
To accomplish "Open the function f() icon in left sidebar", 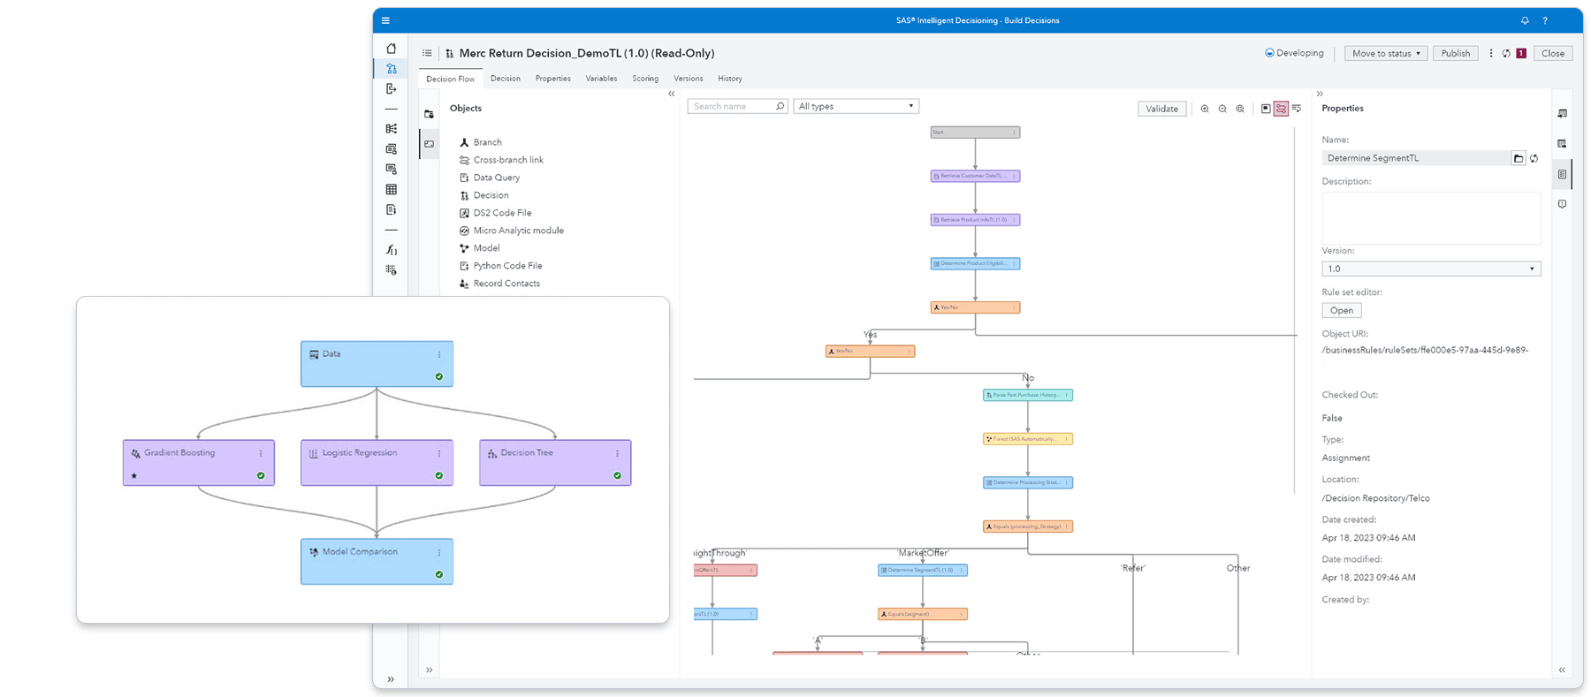I will point(391,250).
